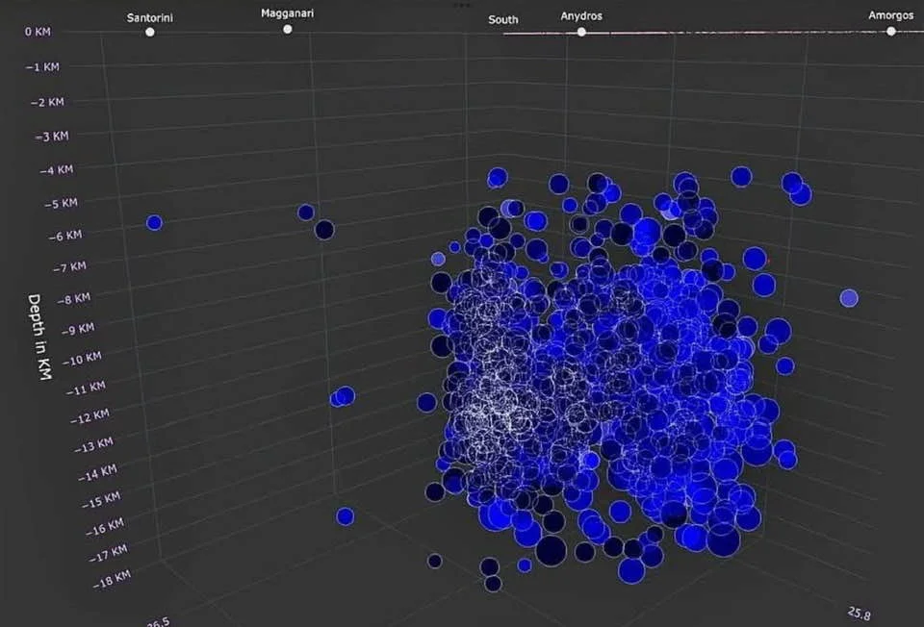This screenshot has width=924, height=627.
Task: Click the Anydros text label
Action: 581,16
